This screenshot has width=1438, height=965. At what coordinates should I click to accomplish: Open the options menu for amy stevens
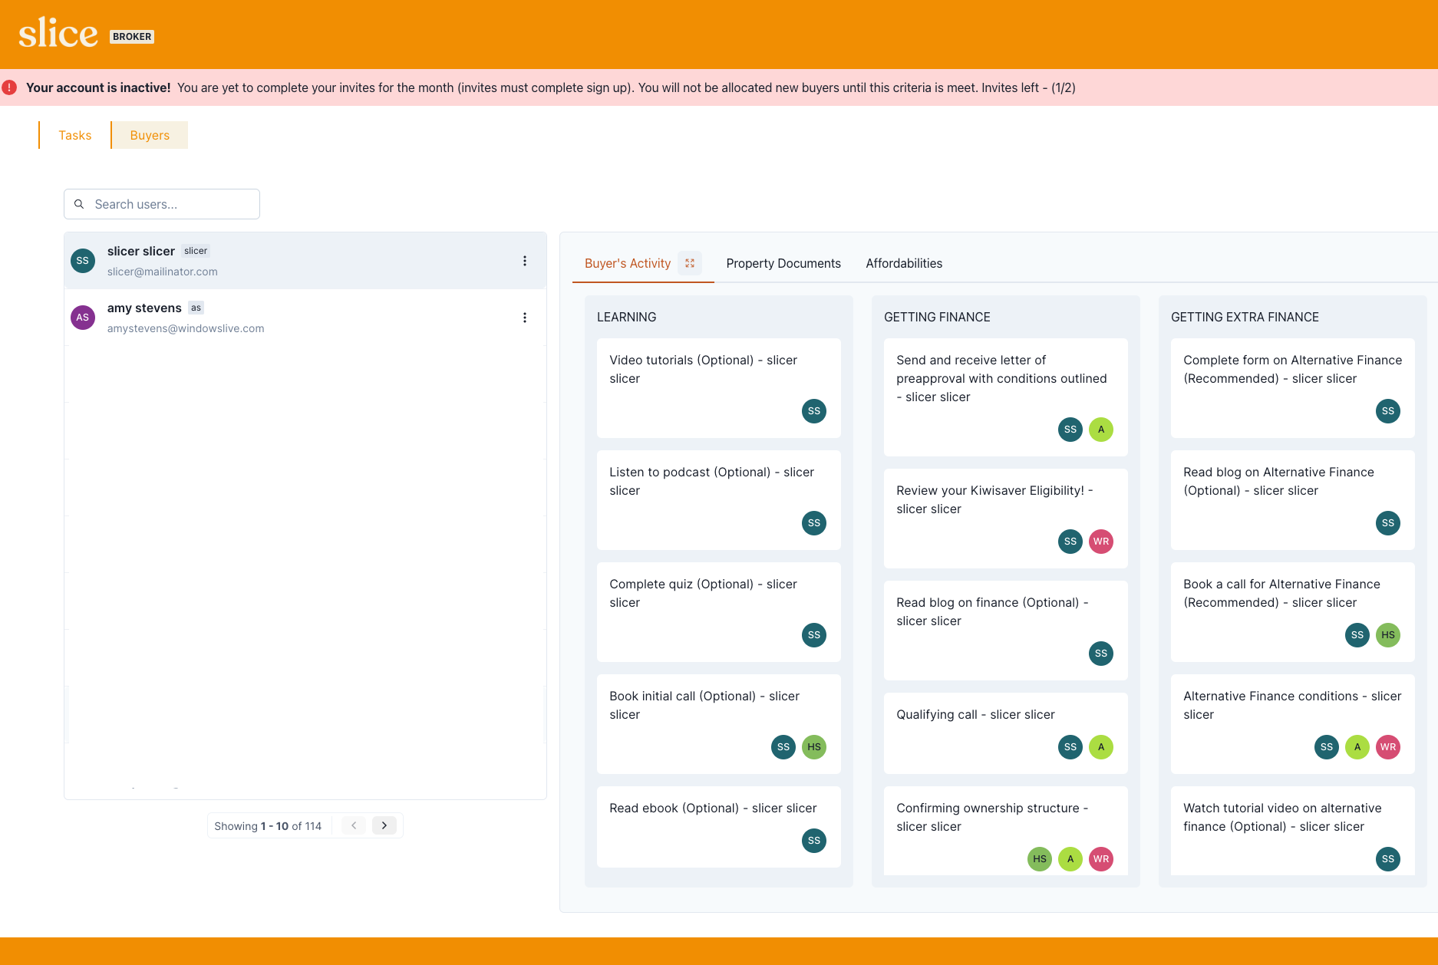[525, 318]
